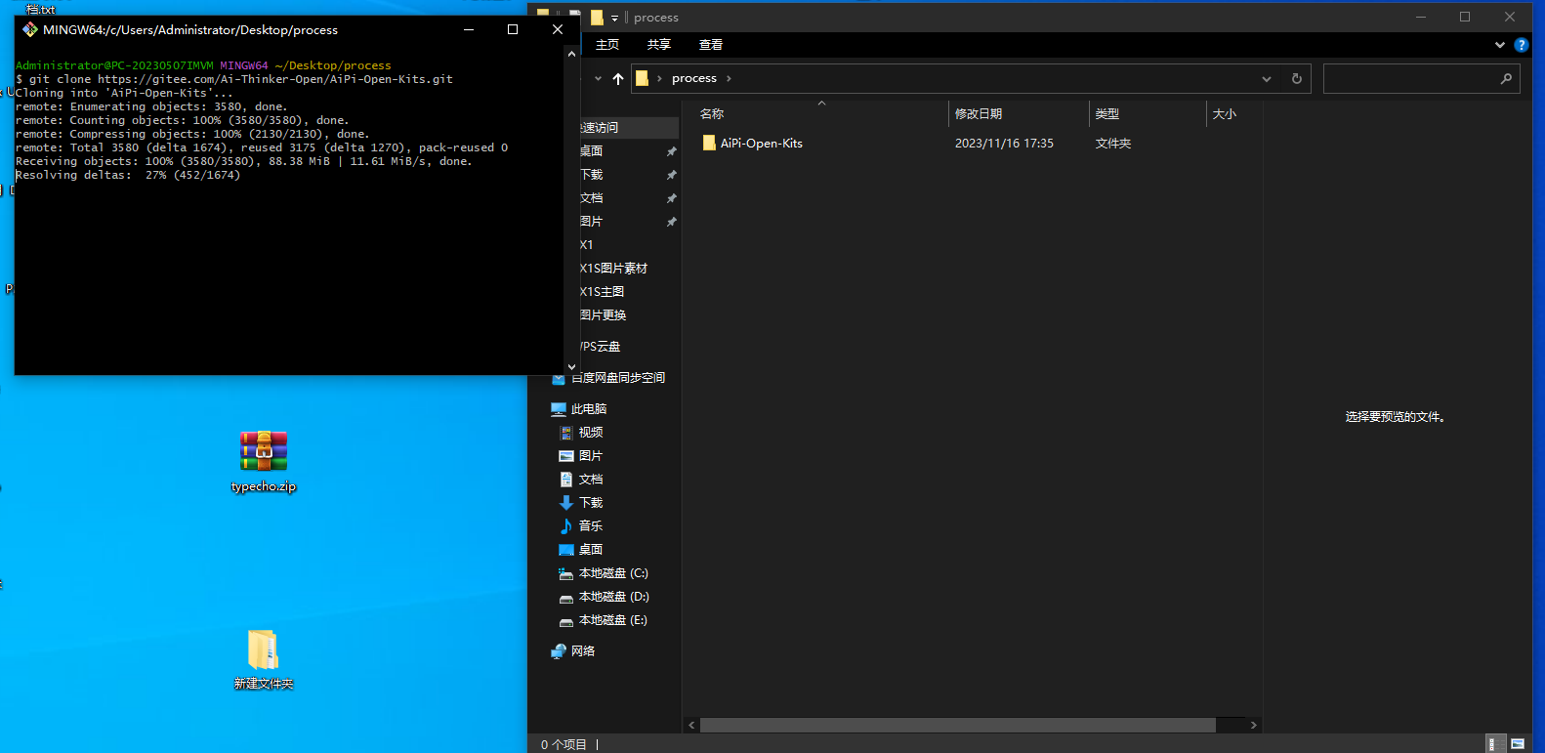Open the 主页 ribbon tab
1545x753 pixels.
(607, 45)
